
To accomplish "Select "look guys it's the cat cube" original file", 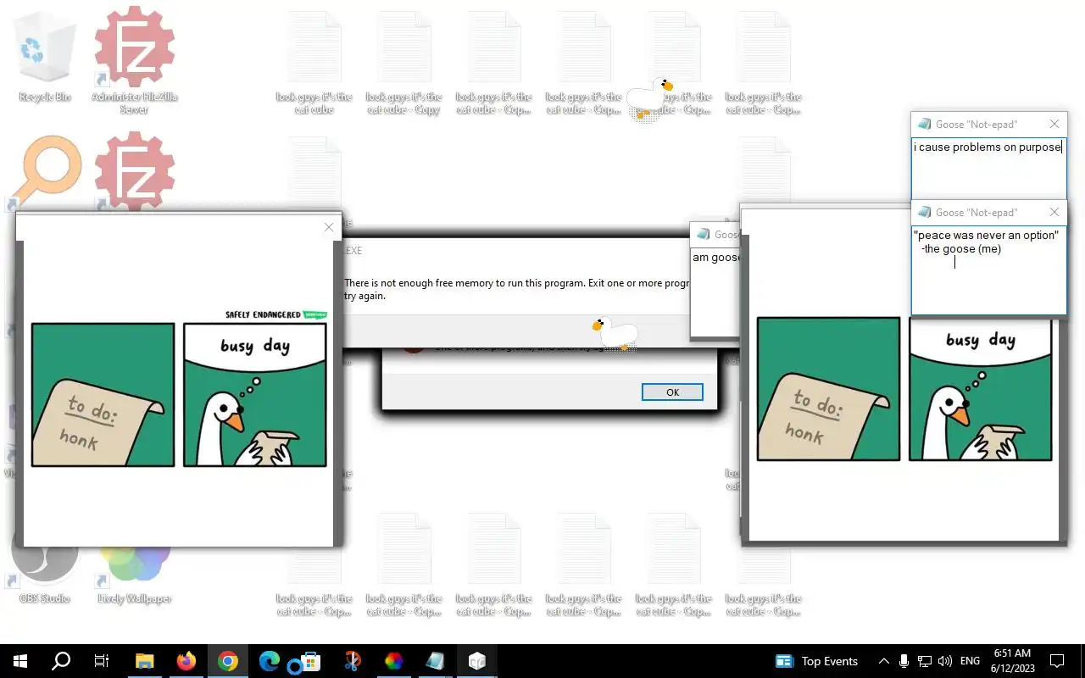I will pos(314,64).
